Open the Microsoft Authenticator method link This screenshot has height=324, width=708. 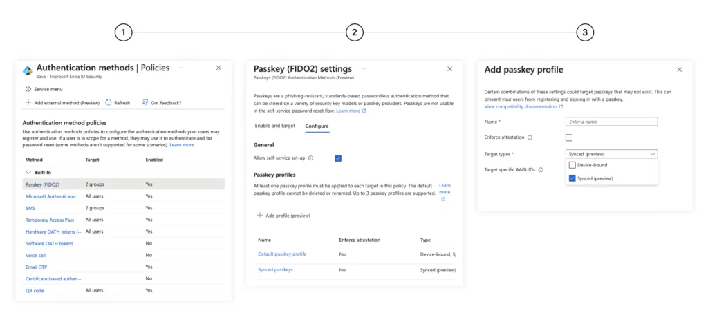tap(50, 196)
